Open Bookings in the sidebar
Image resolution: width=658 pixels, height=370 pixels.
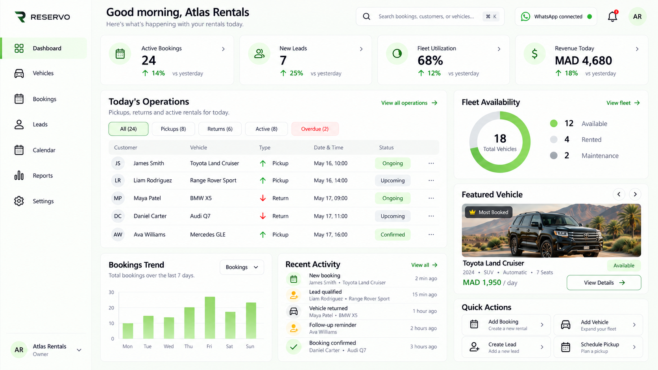point(44,99)
